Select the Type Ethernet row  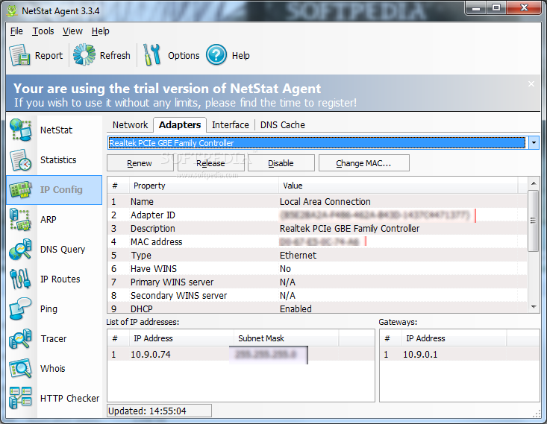click(317, 256)
